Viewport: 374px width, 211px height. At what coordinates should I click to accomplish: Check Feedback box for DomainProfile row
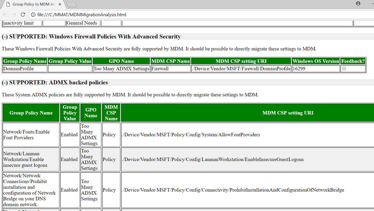pos(344,68)
